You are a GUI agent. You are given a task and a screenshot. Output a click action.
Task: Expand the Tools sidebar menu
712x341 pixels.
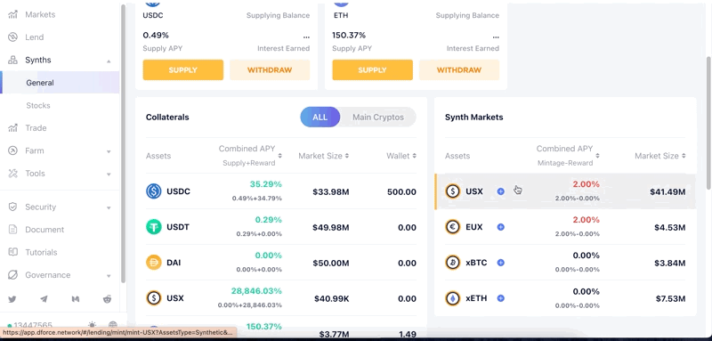point(109,174)
